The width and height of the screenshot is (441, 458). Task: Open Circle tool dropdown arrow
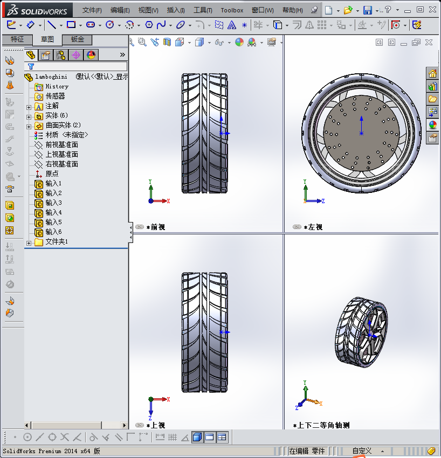click(119, 26)
